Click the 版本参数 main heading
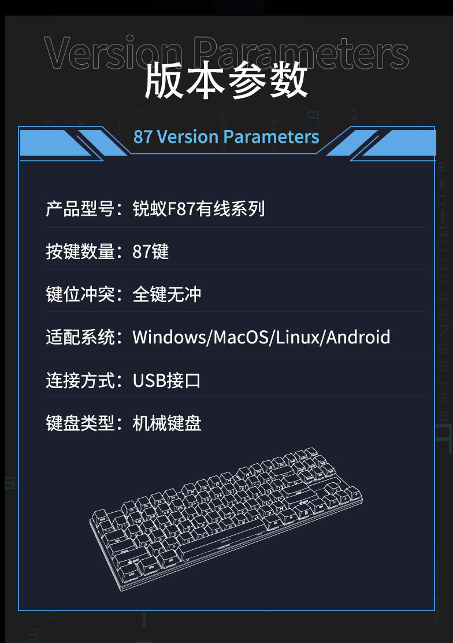Screen dimensions: 453x643 [x=226, y=80]
